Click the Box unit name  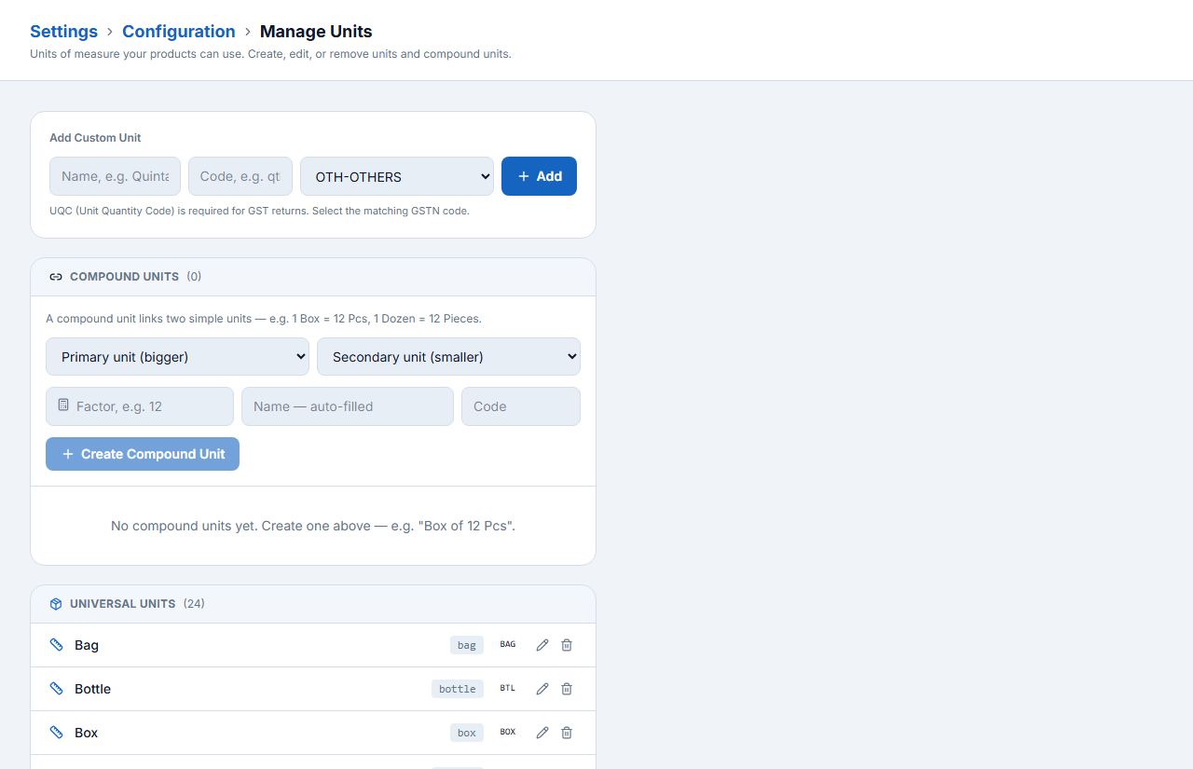tap(87, 733)
